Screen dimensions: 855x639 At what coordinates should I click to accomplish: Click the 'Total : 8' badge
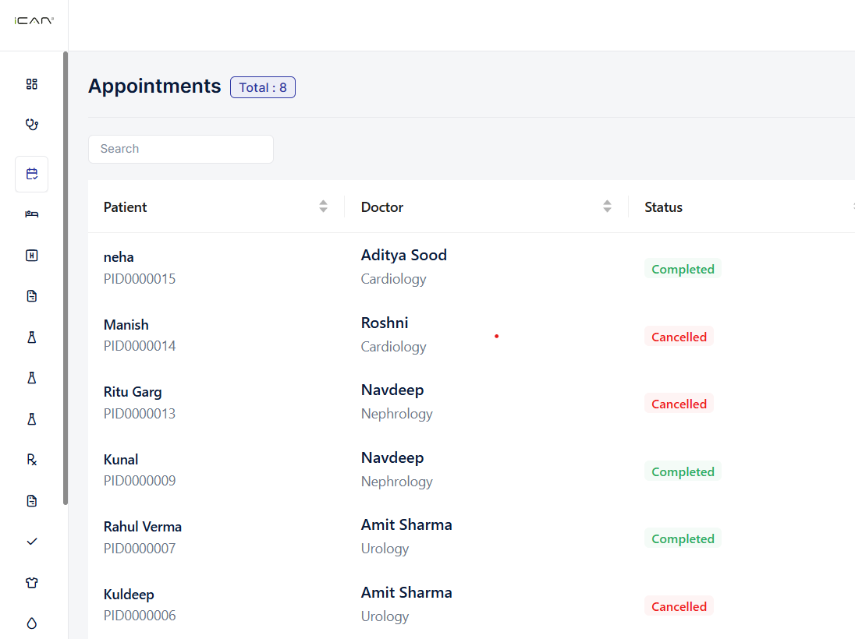(x=262, y=86)
